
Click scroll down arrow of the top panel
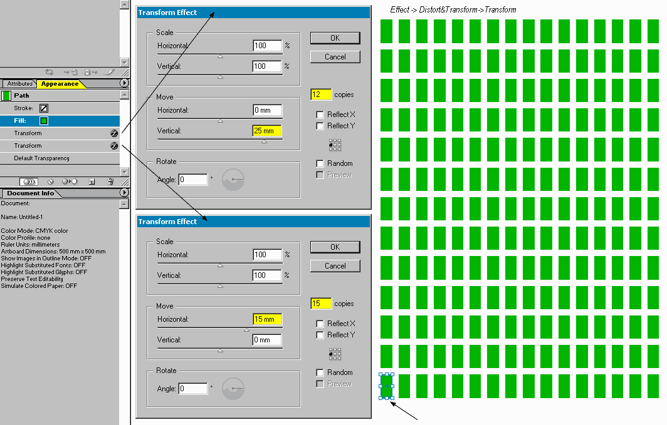(125, 62)
